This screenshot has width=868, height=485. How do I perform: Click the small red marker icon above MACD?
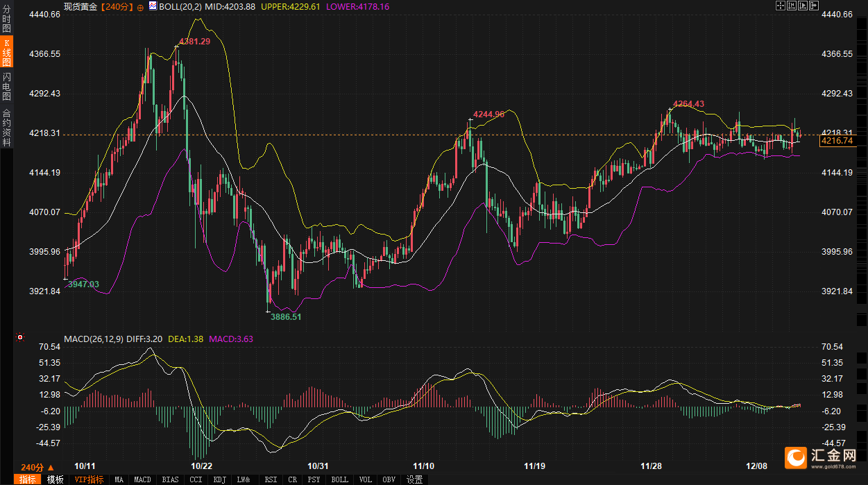20,338
